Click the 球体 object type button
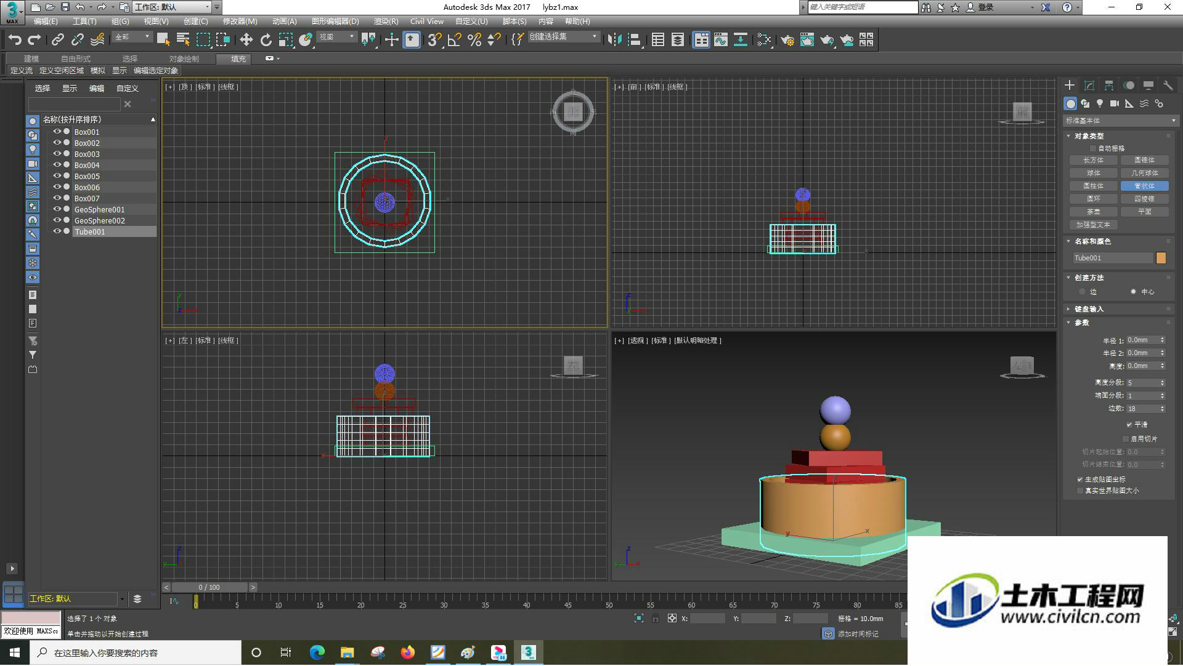Screen dimensions: 1183x666 coord(1094,173)
